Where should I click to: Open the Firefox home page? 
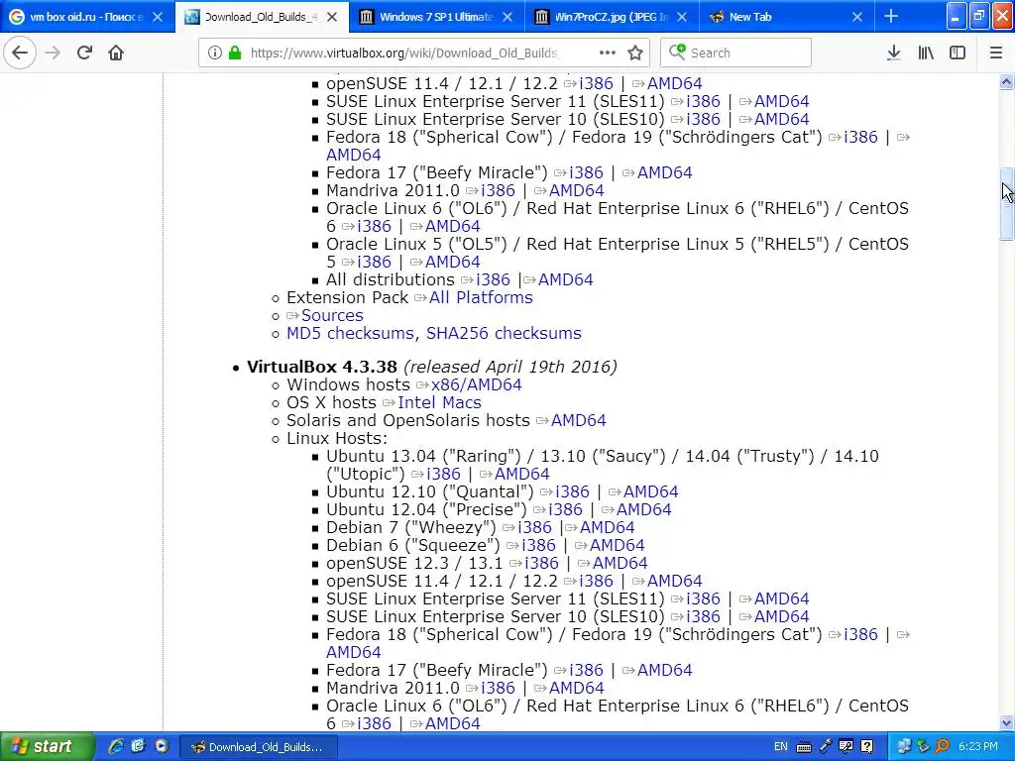116,54
